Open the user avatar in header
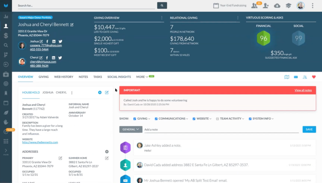 (300, 6)
